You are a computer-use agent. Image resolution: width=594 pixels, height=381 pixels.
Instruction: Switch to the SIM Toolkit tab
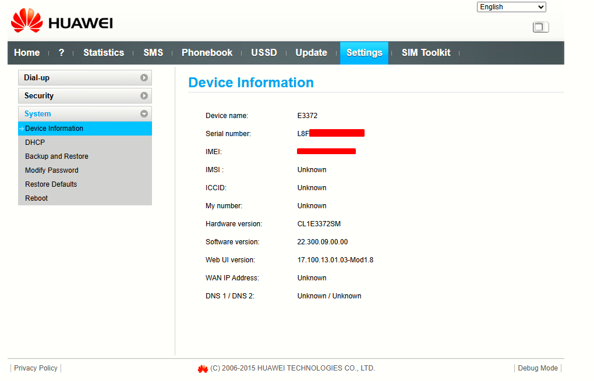click(x=426, y=52)
